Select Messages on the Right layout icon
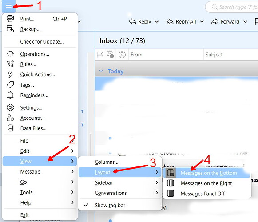Image resolution: width=258 pixels, height=222 pixels. [171, 183]
